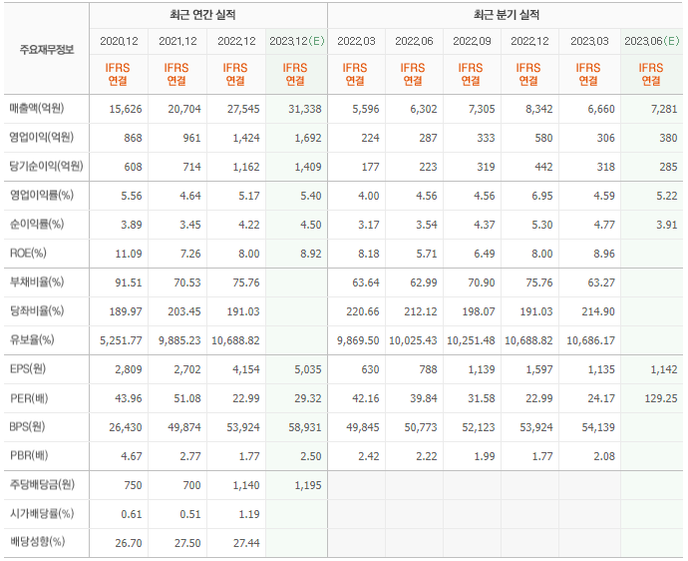Click the 2.08 PBR value
The image size is (688, 561).
(x=604, y=457)
